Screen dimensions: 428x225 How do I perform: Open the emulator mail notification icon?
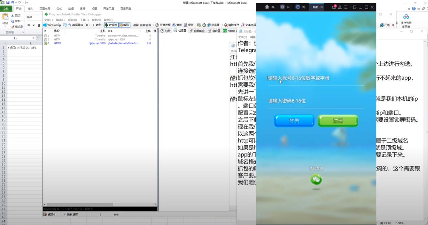coord(334,7)
